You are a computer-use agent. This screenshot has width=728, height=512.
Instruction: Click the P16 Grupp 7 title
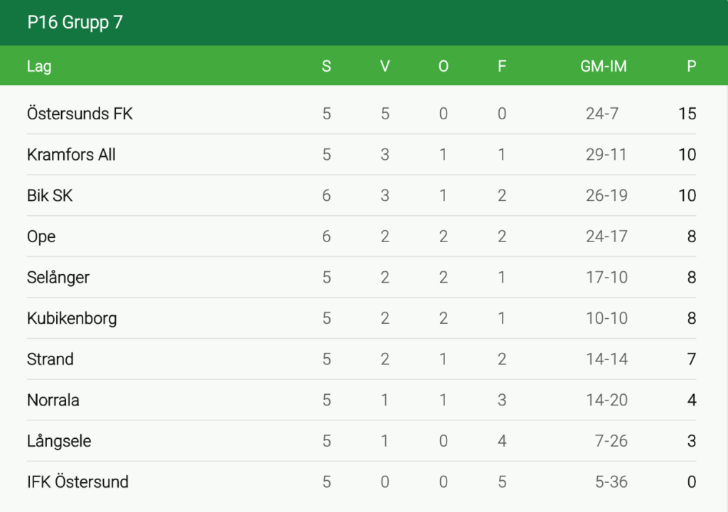click(75, 23)
